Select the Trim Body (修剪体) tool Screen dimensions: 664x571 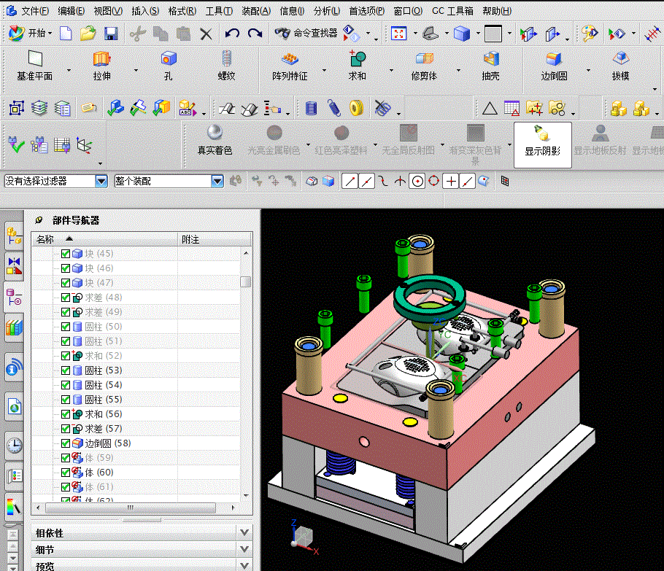424,66
